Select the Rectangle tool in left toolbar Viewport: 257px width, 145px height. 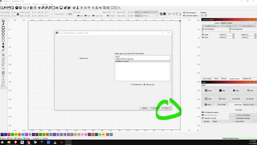coord(3,27)
